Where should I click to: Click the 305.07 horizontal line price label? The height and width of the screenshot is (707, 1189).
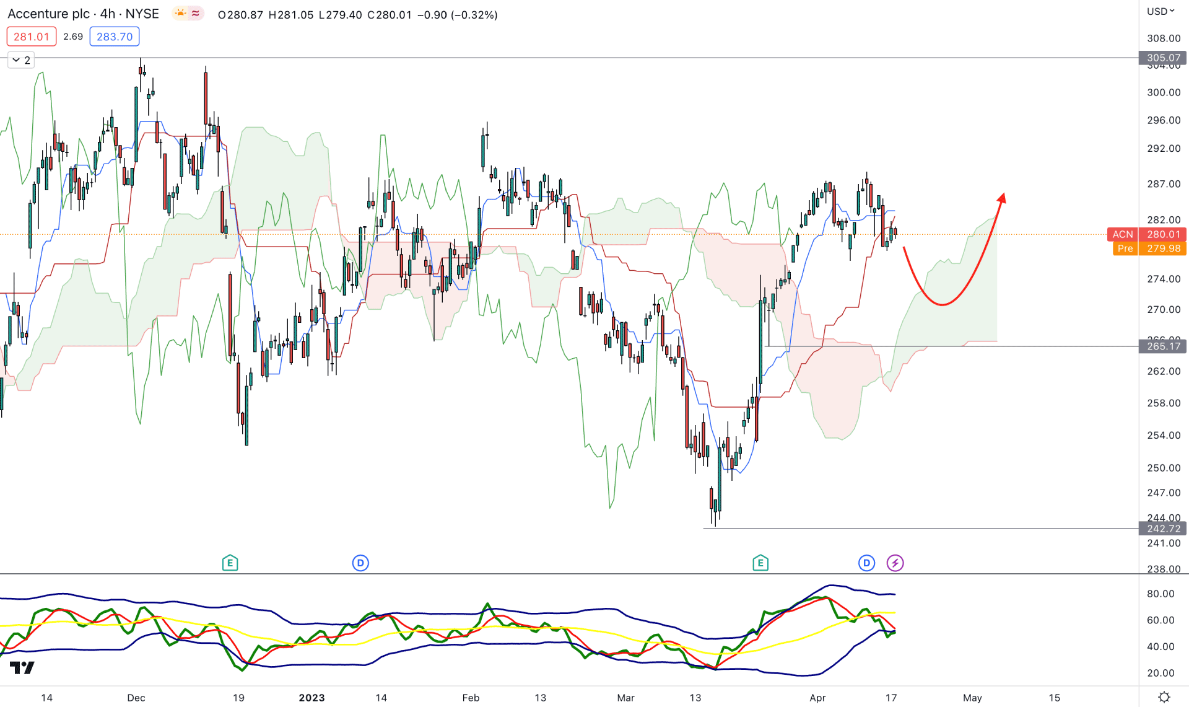pos(1163,58)
